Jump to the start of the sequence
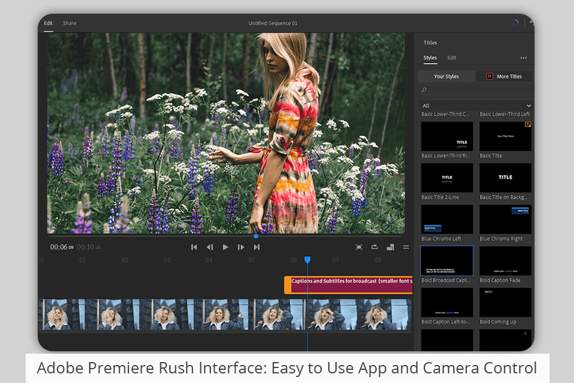Image resolution: width=574 pixels, height=383 pixels. pos(194,247)
